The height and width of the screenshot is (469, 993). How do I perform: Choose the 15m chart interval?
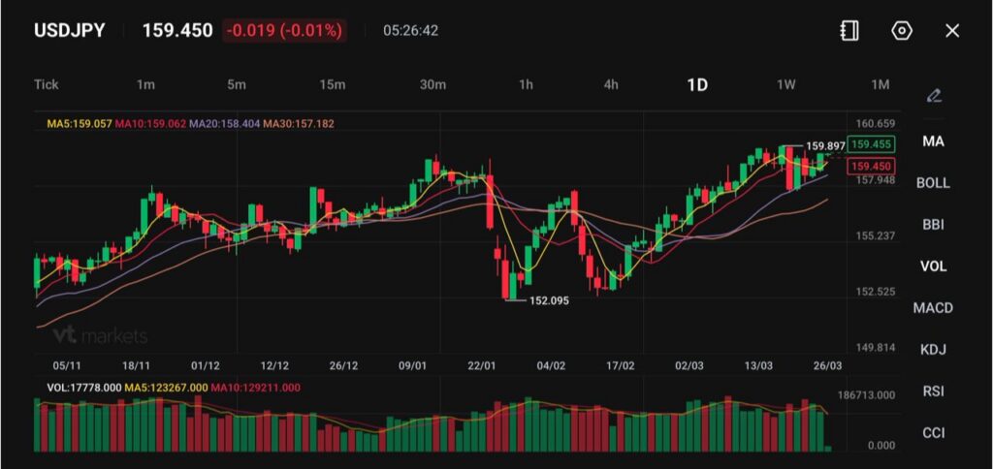click(x=333, y=84)
